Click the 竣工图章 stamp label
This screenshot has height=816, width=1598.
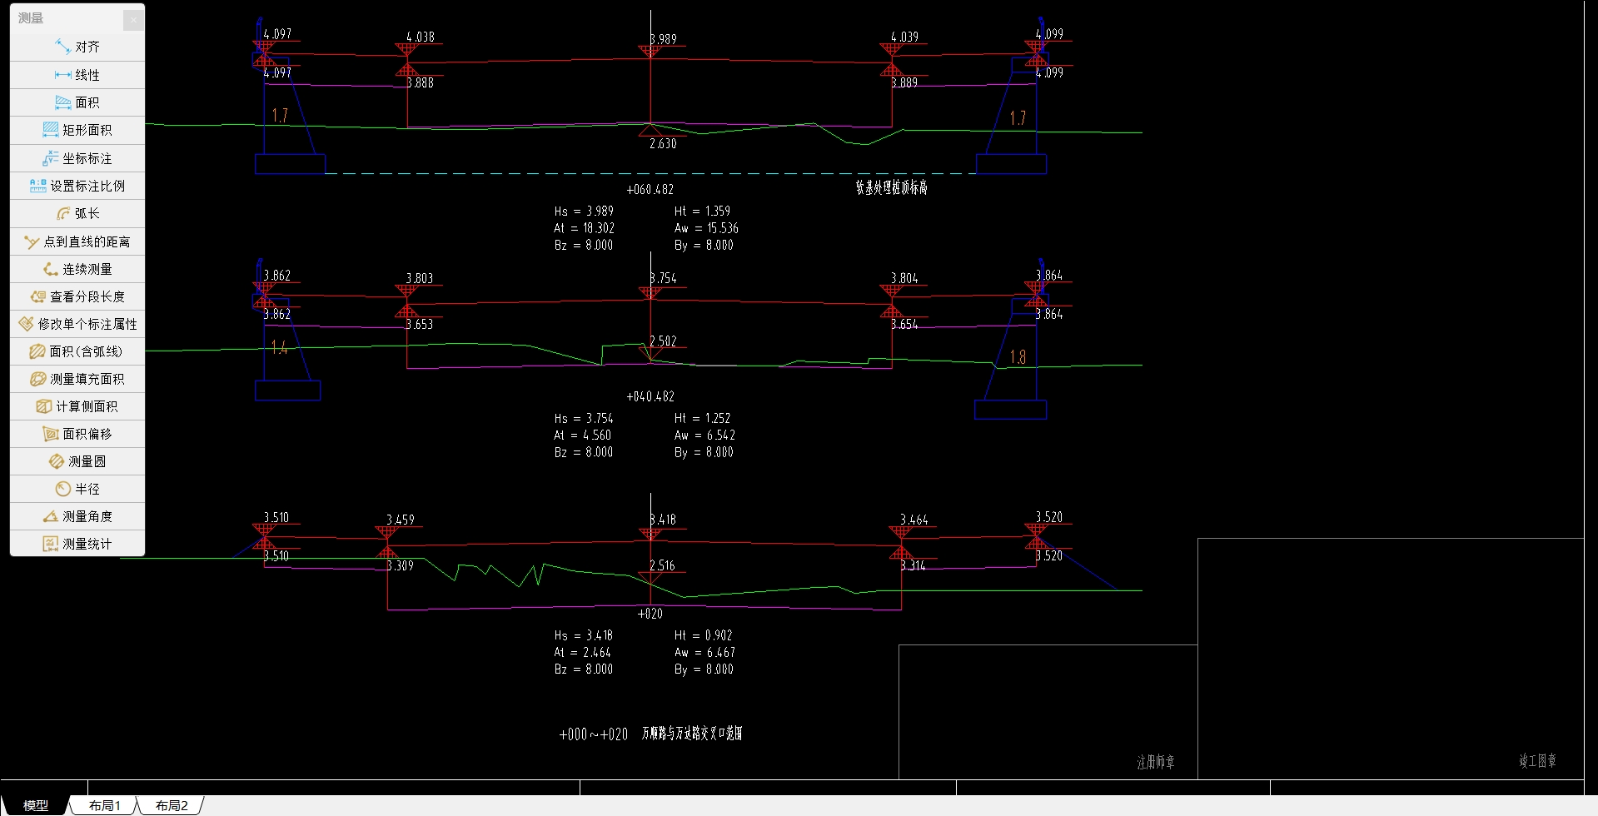point(1537,760)
